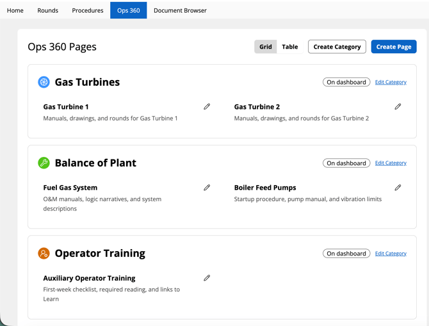The width and height of the screenshot is (429, 326).
Task: Click the Operator Training category heading
Action: 100,253
